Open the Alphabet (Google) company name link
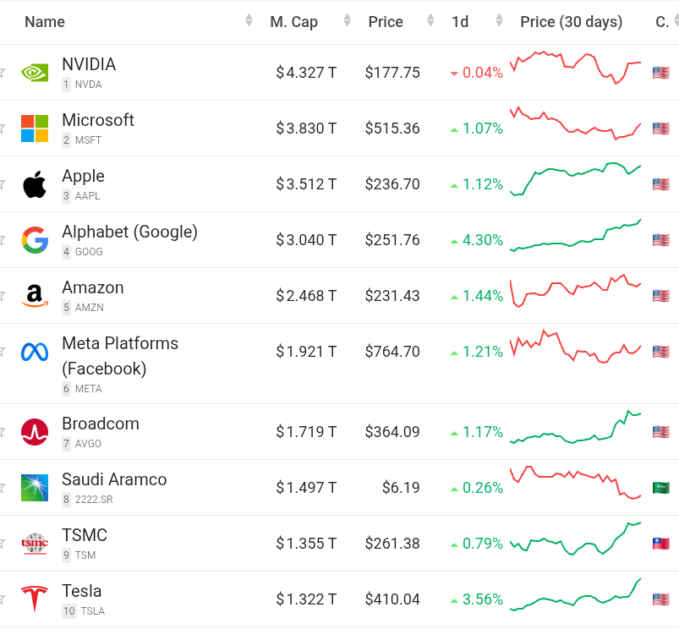 click(x=129, y=232)
